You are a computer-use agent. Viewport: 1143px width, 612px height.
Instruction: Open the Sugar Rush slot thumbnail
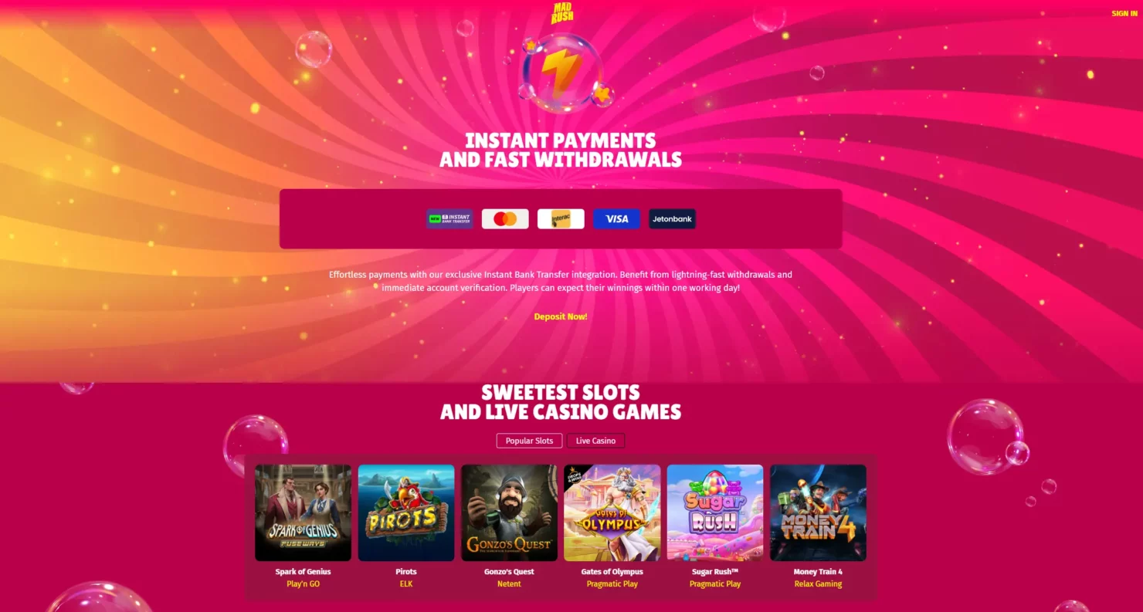pos(715,512)
